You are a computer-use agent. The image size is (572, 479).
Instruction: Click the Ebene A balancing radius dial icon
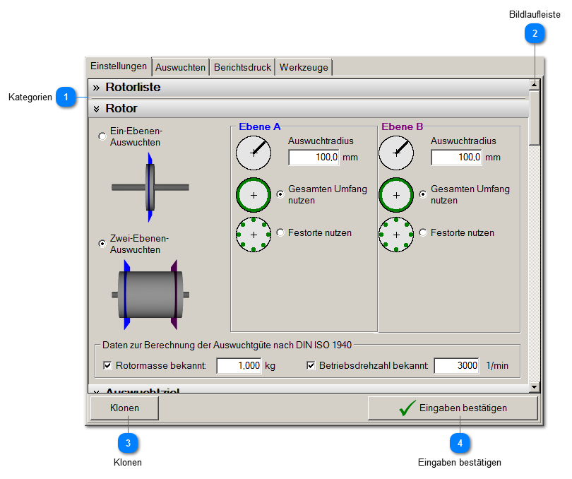(x=254, y=153)
